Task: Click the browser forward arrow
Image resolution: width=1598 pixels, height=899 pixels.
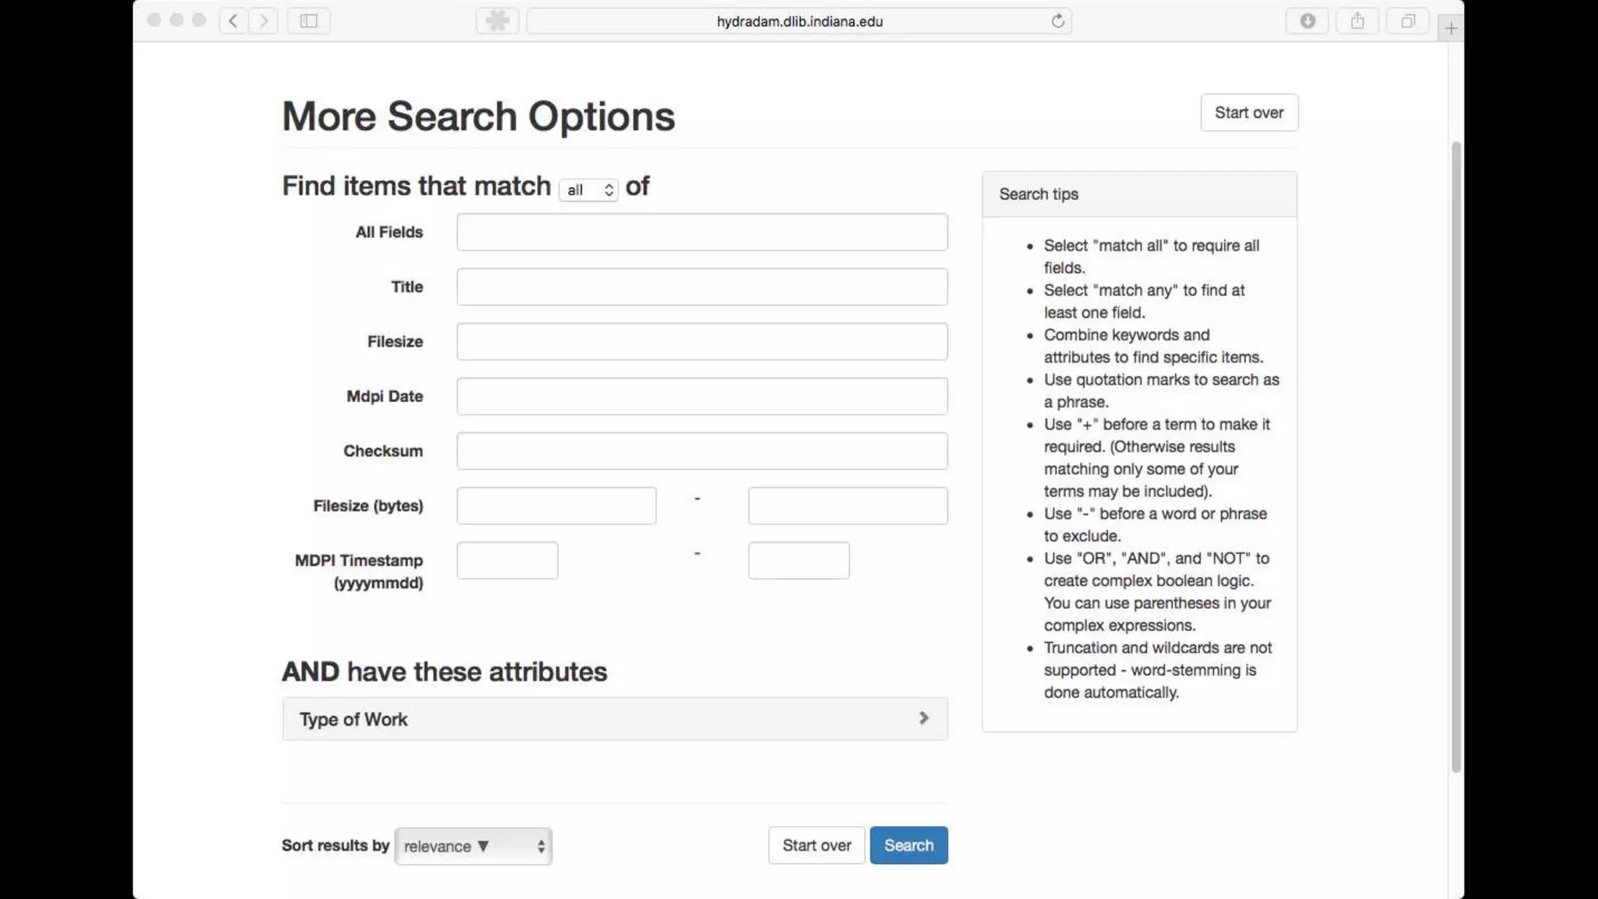Action: click(x=264, y=21)
